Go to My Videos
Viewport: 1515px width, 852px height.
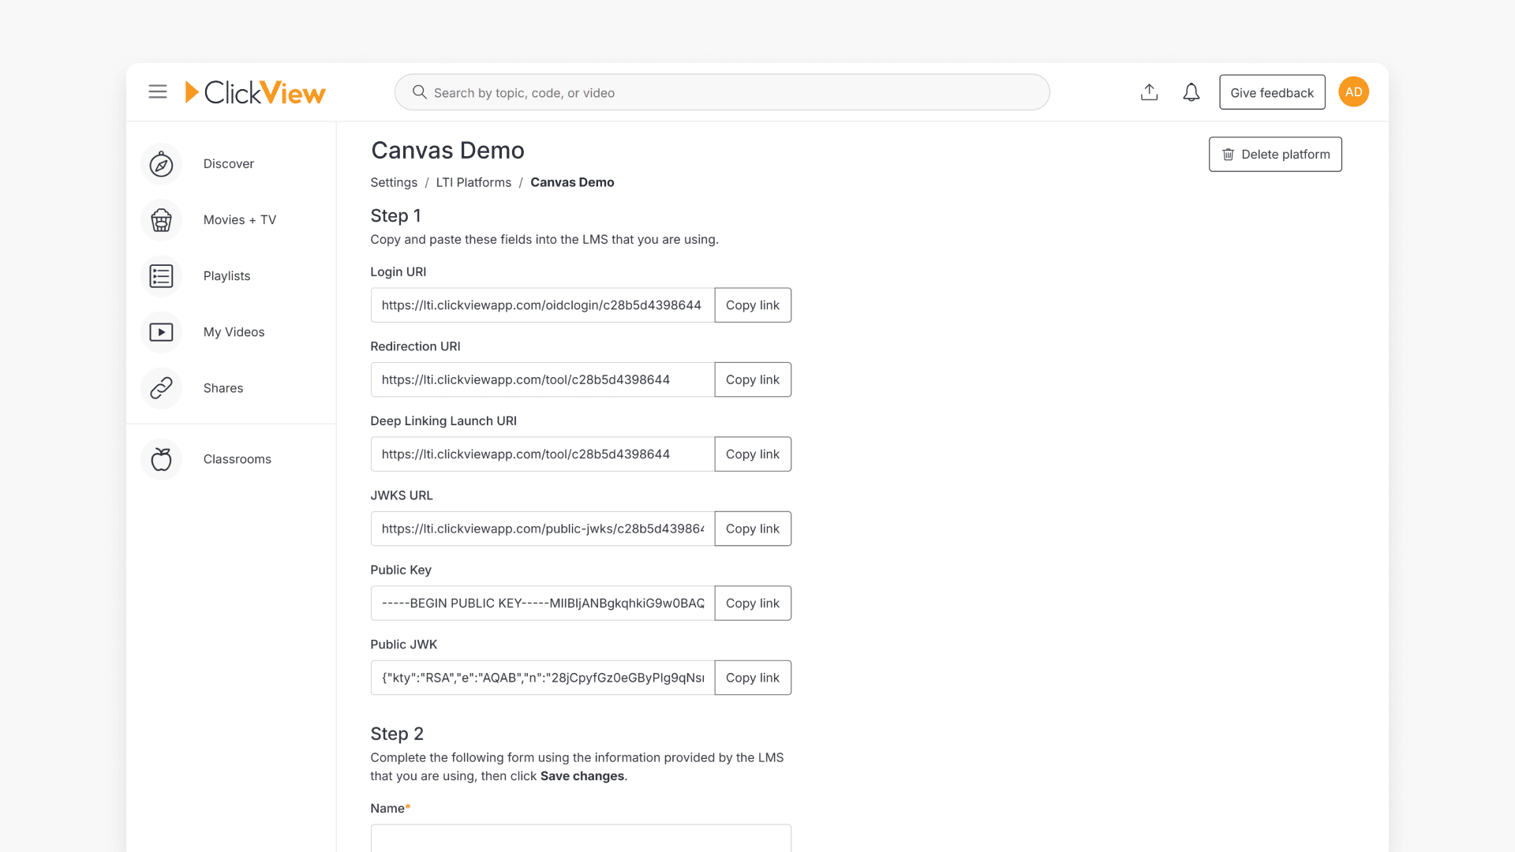pos(234,331)
